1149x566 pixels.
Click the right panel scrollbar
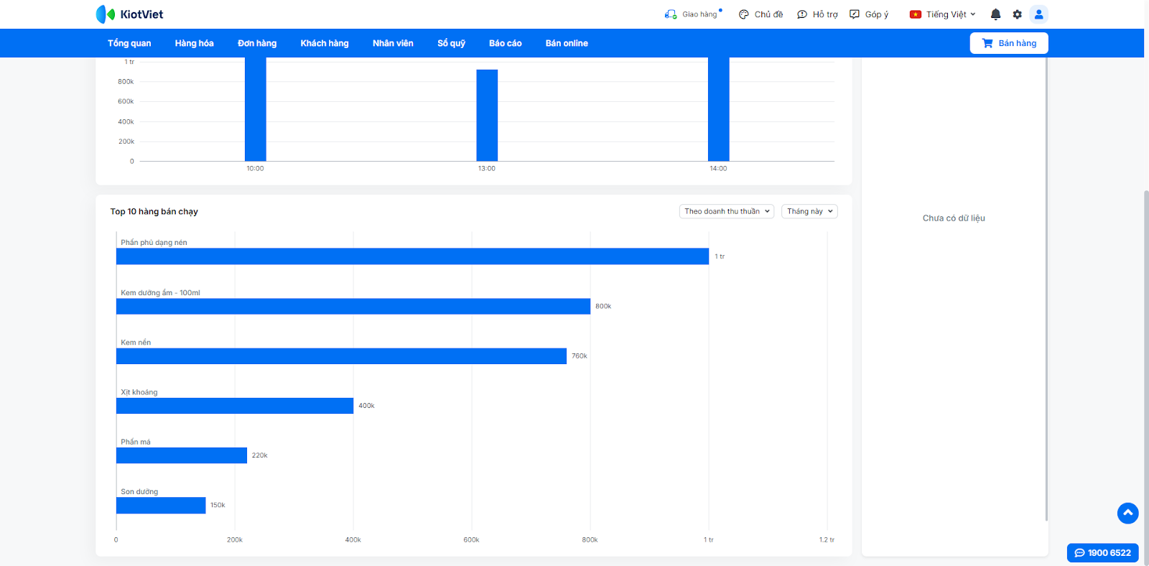1046,289
